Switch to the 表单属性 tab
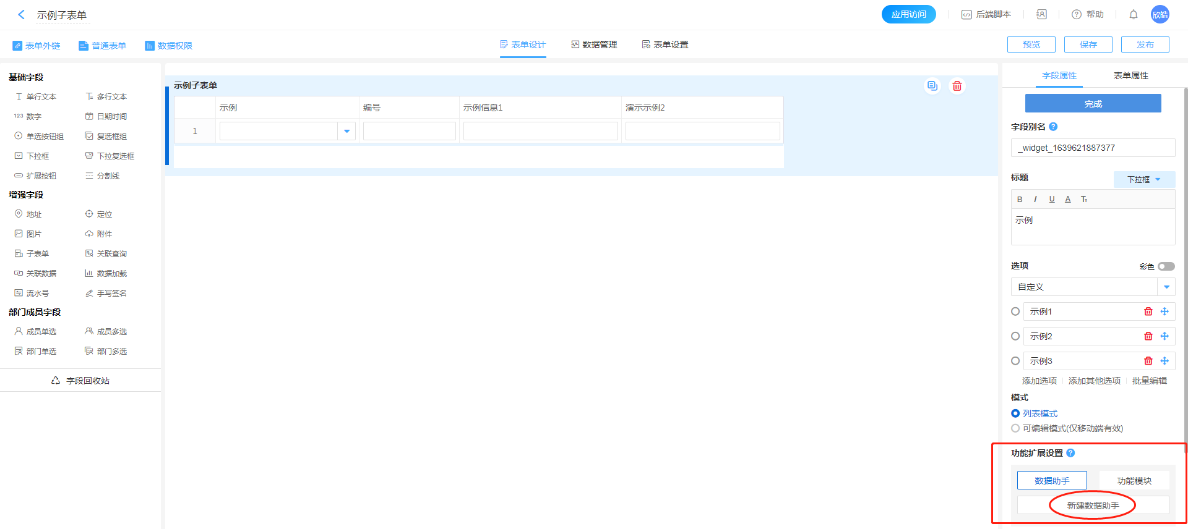 tap(1130, 75)
